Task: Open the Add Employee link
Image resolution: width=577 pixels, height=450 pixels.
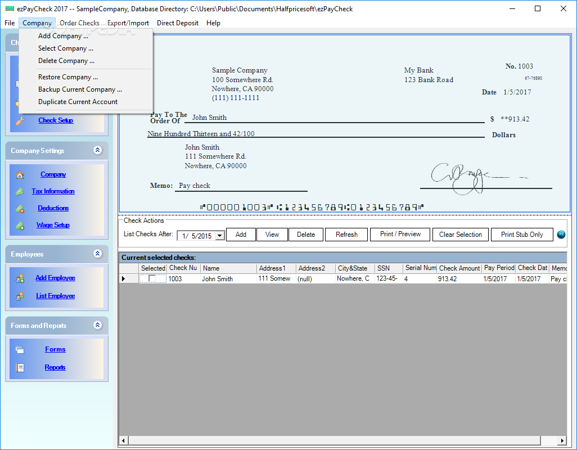Action: (55, 278)
